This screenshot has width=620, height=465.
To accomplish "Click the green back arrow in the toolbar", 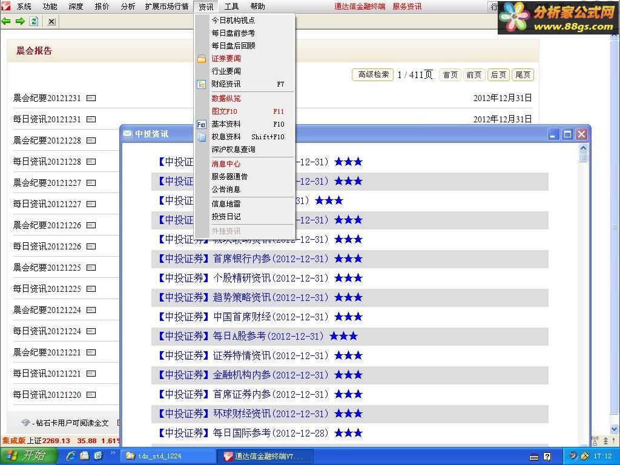I will click(6, 21).
